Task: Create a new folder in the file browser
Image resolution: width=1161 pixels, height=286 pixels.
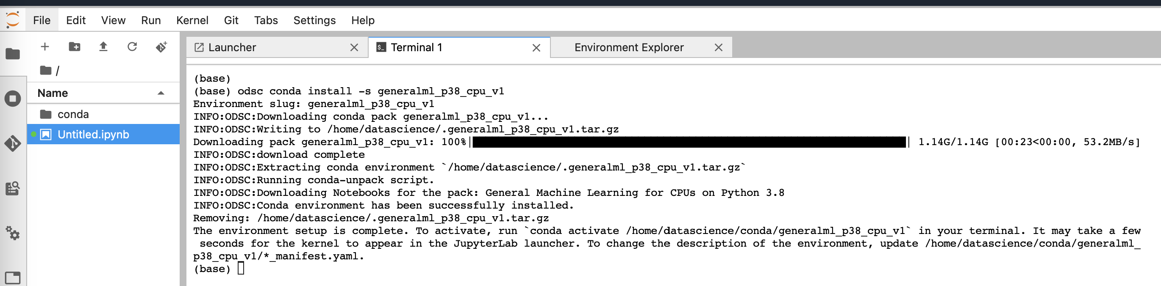Action: tap(74, 47)
